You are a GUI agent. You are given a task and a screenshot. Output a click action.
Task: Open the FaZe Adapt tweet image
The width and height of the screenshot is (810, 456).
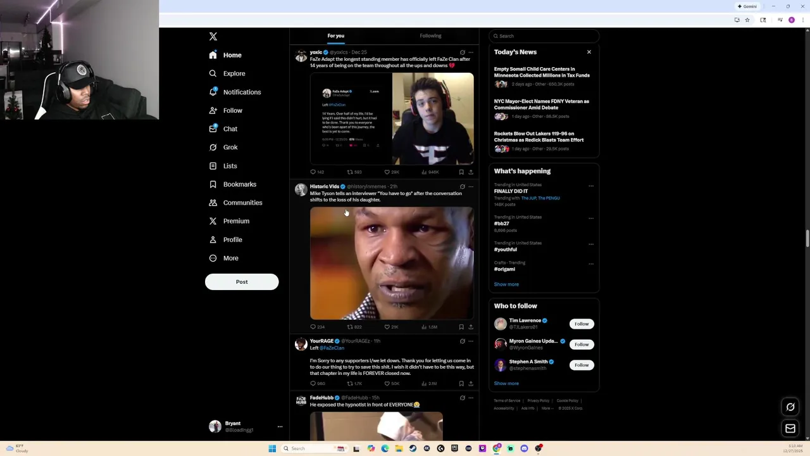[351, 118]
